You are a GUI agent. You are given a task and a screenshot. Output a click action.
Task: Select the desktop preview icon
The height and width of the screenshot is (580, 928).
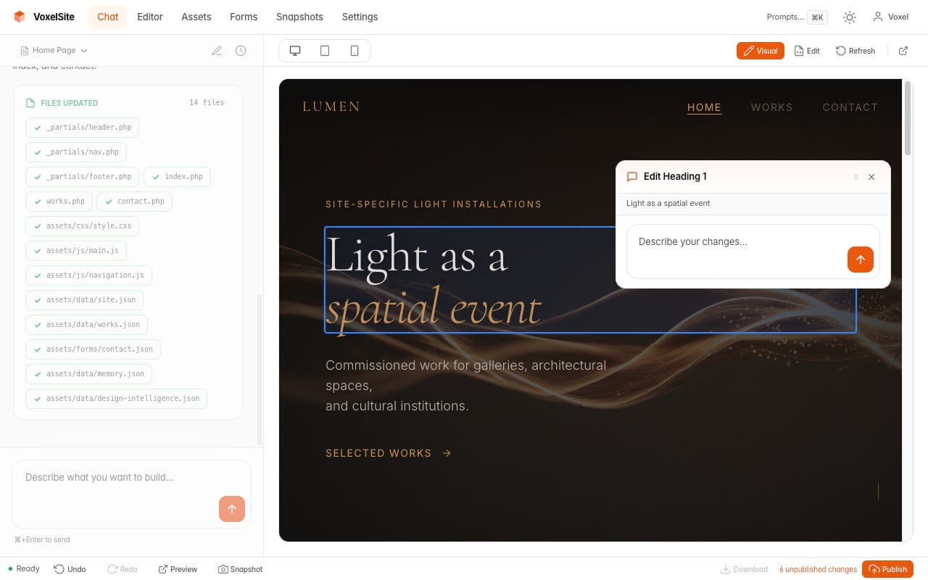294,51
